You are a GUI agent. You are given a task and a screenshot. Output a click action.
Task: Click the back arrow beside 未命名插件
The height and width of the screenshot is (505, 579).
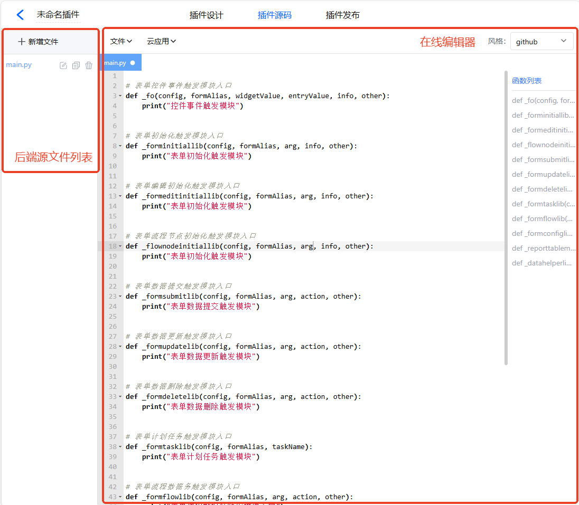[x=20, y=15]
